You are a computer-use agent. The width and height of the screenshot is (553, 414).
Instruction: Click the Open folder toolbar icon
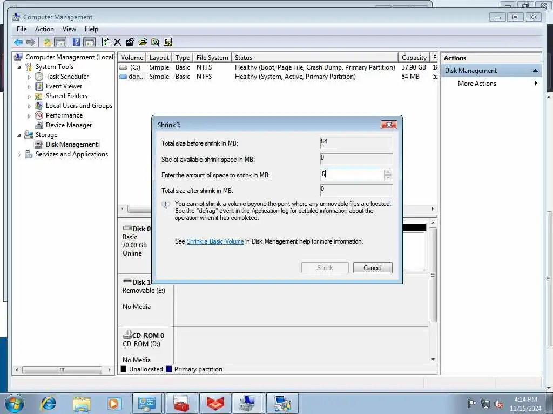coord(143,42)
